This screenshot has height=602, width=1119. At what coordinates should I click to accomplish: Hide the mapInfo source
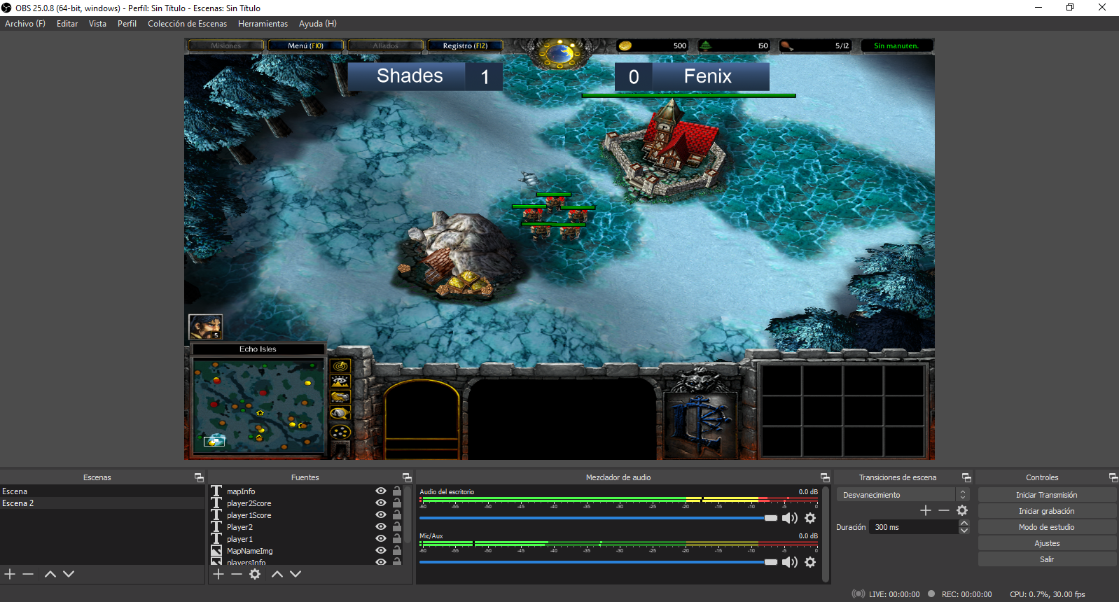tap(381, 491)
